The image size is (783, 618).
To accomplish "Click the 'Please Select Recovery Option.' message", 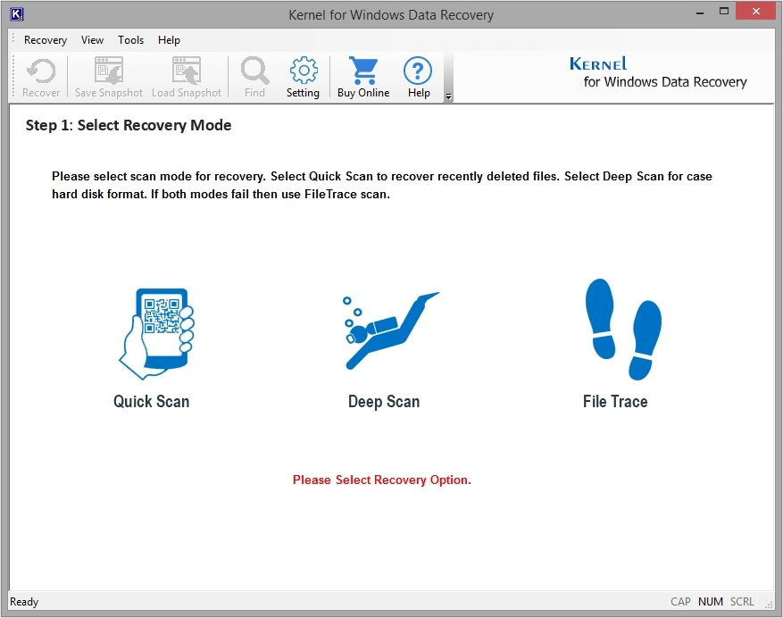I will [x=382, y=480].
